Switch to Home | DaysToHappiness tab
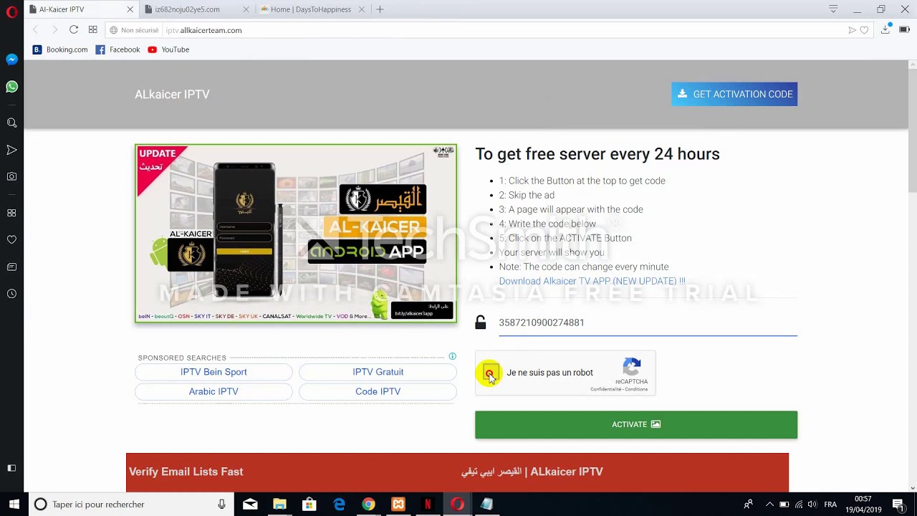 tap(311, 9)
